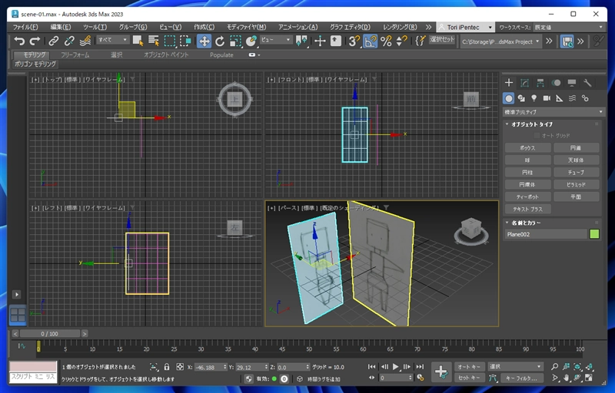Open the Populate ribbon tab

point(221,54)
